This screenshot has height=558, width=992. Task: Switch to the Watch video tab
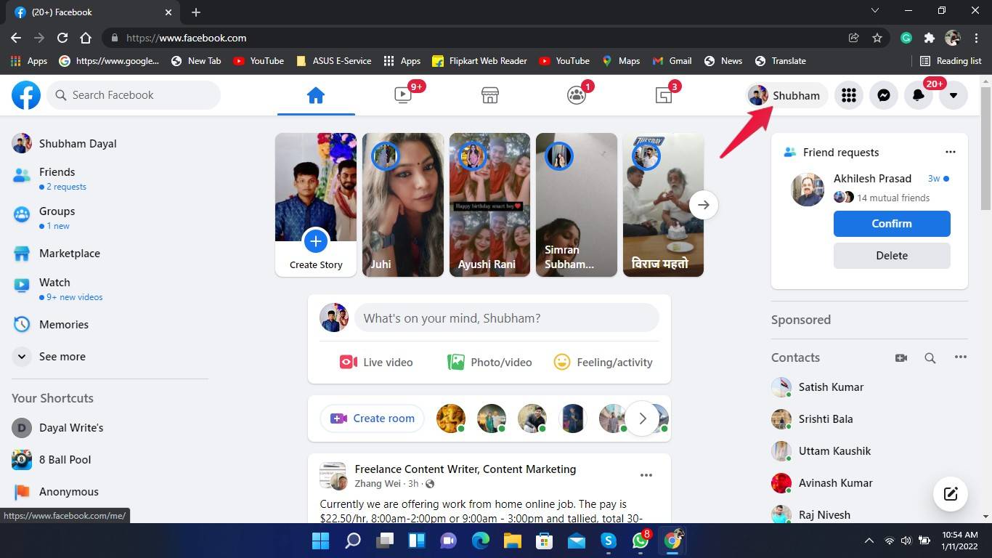click(403, 95)
